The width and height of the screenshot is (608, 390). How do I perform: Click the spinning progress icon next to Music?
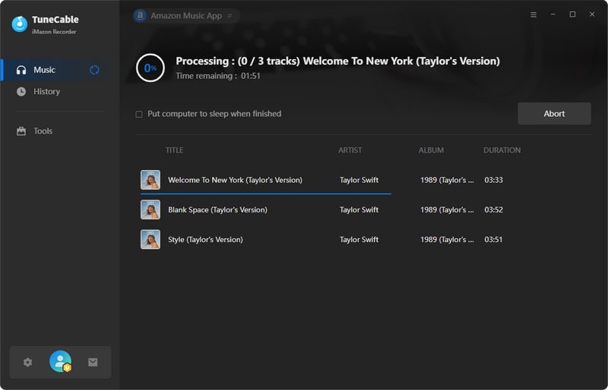(94, 70)
